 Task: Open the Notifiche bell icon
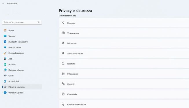click(63, 64)
